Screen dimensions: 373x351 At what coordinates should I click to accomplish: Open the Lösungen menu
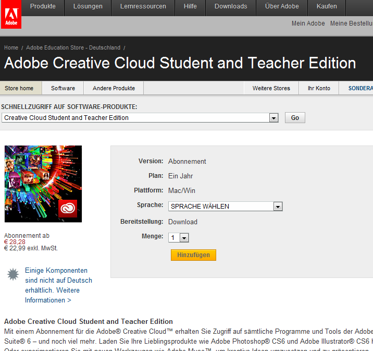click(x=88, y=6)
